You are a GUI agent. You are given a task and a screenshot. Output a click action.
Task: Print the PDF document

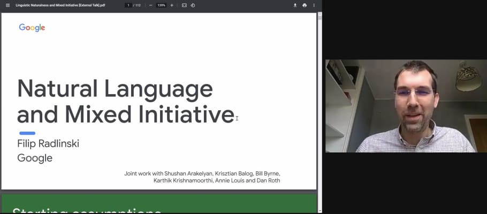[305, 5]
